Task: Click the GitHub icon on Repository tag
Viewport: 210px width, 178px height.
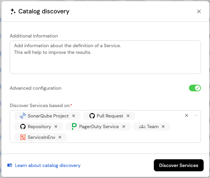Action: (x=23, y=126)
